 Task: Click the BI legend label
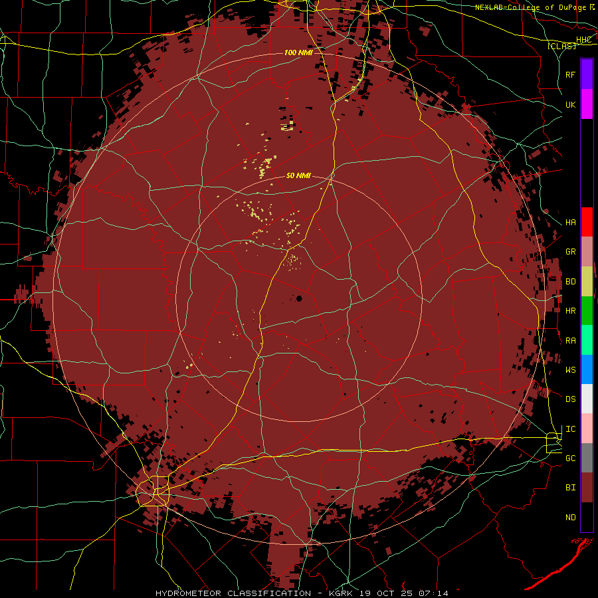(x=570, y=488)
